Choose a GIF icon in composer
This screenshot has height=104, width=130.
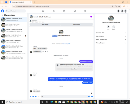pos(38,96)
